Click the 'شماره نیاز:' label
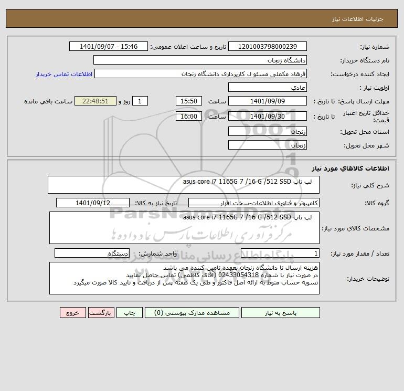 point(375,47)
